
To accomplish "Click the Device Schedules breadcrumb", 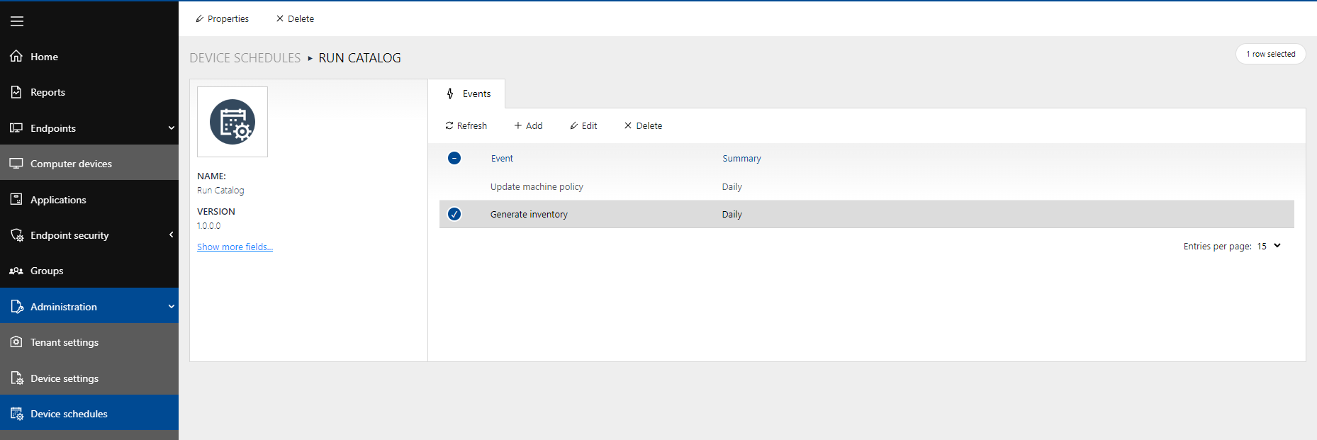I will [x=245, y=58].
